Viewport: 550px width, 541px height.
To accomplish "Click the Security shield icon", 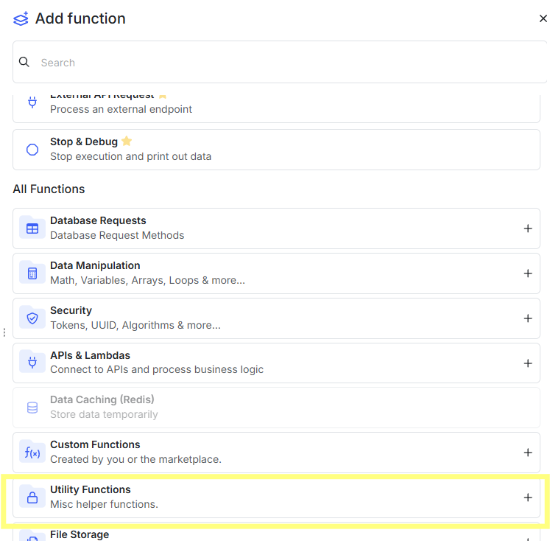I will (x=32, y=318).
